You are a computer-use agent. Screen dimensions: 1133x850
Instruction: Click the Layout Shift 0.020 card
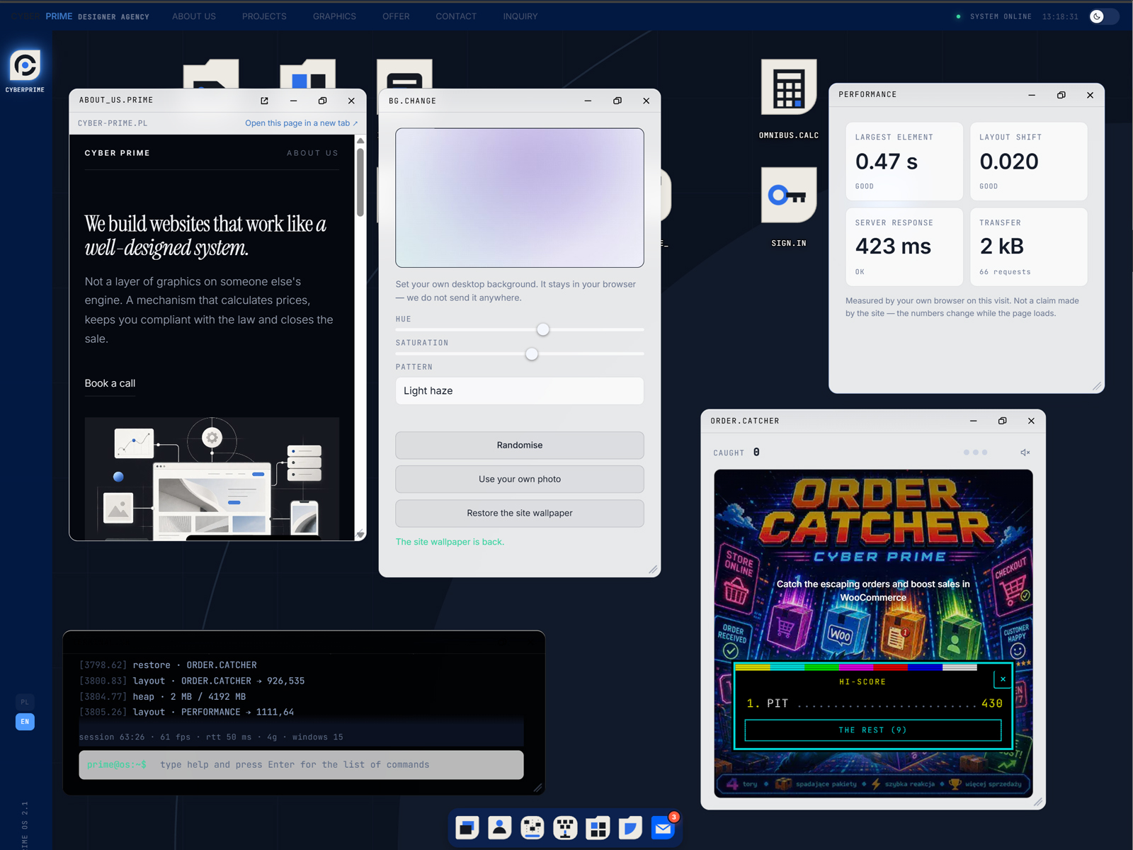click(x=1028, y=161)
